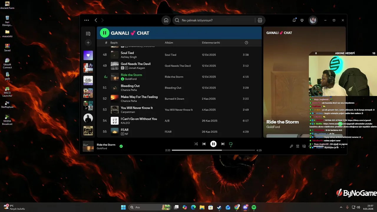
Task: Sort by 'Albüm' column header
Action: [169, 43]
